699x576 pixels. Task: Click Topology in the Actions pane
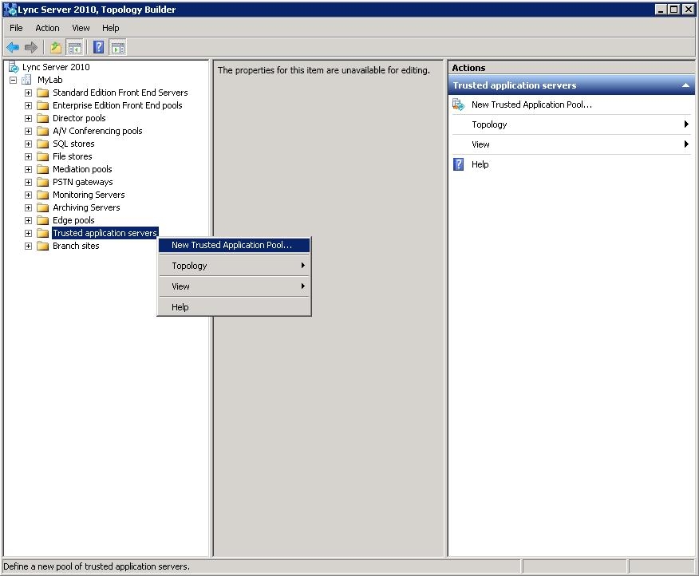pos(489,124)
